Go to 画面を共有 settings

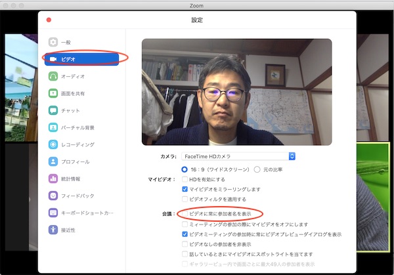pos(73,93)
